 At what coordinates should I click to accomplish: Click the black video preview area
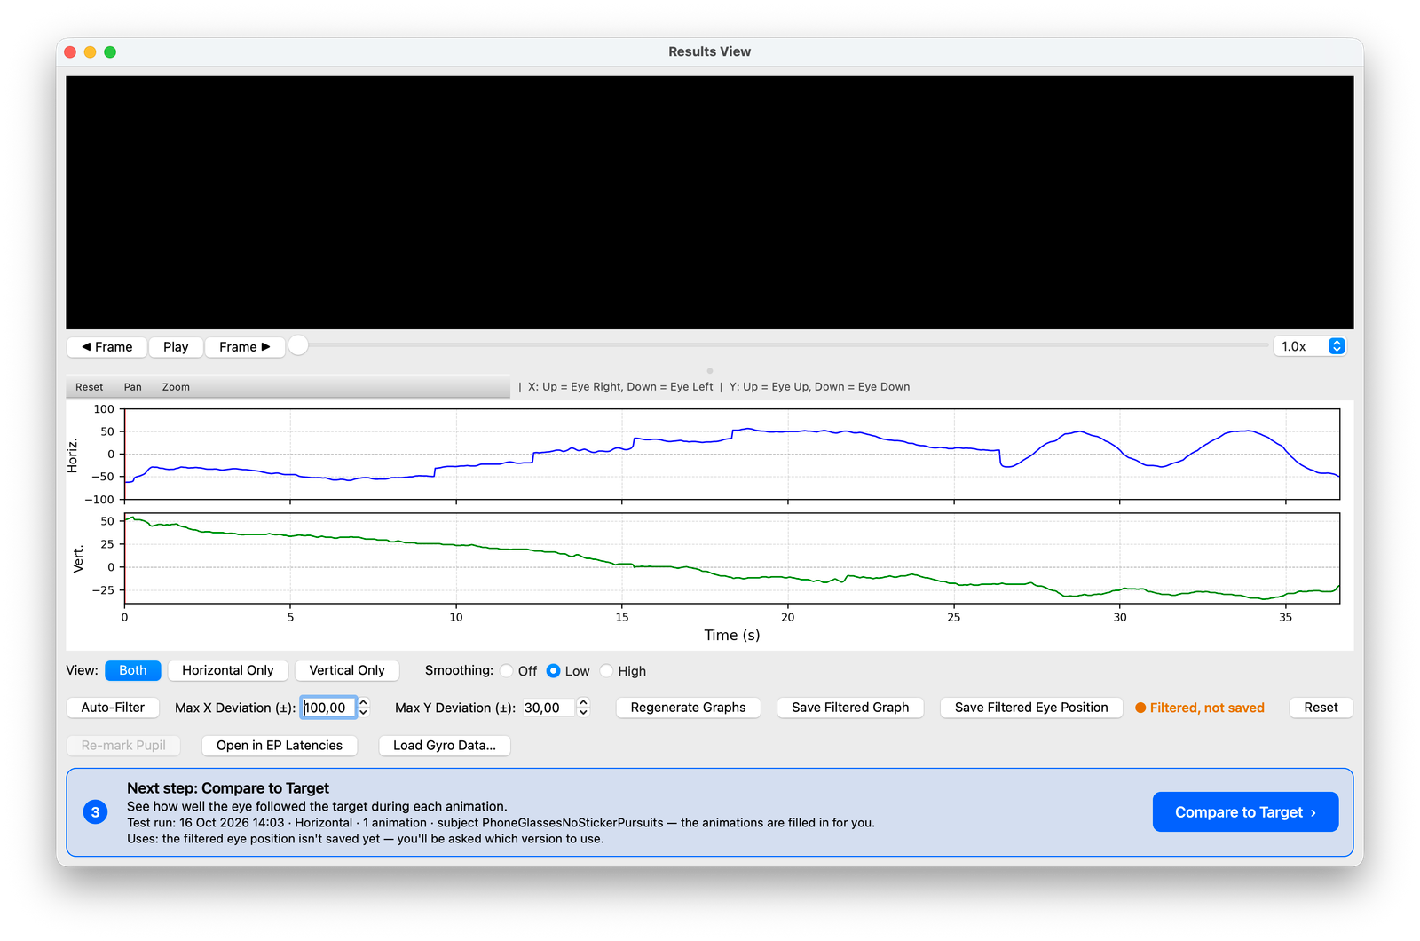pos(710,202)
